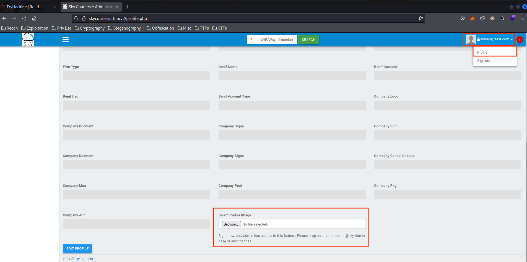This screenshot has width=527, height=262.
Task: Open the browser home page icon
Action: [x=34, y=19]
